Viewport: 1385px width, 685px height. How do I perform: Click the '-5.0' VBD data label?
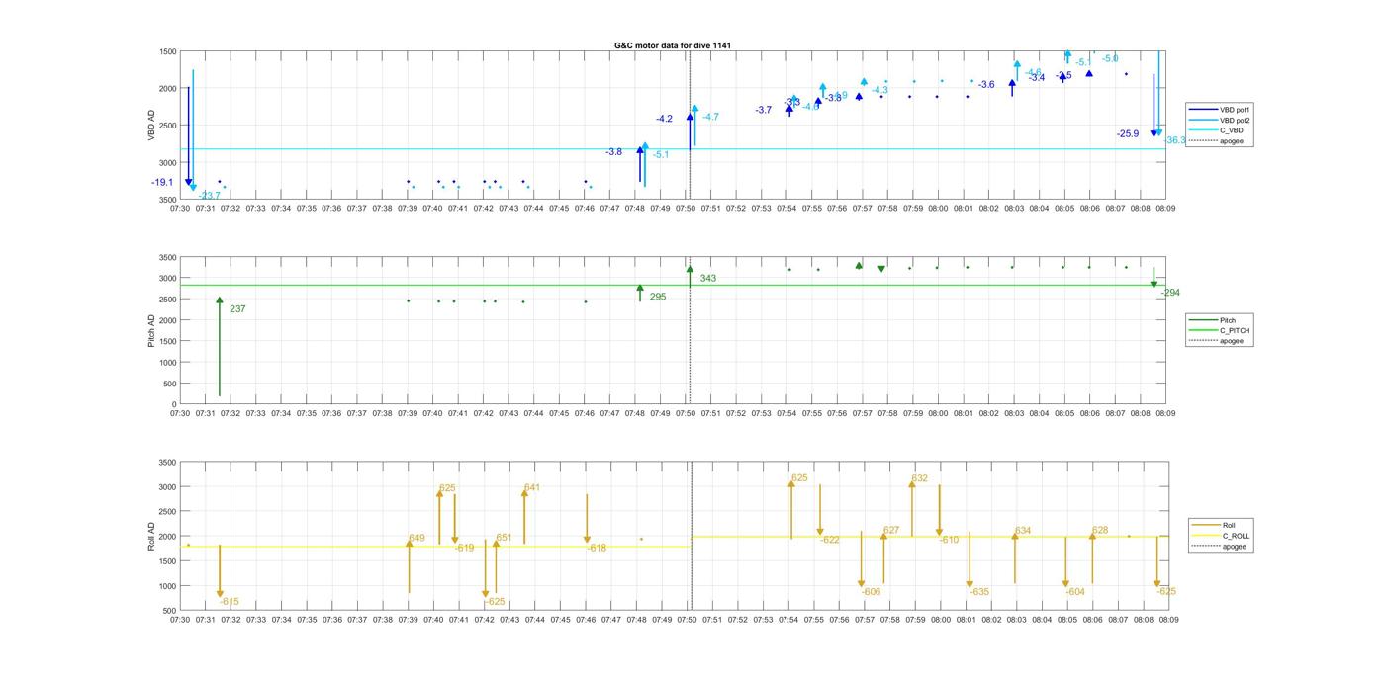(x=1110, y=58)
